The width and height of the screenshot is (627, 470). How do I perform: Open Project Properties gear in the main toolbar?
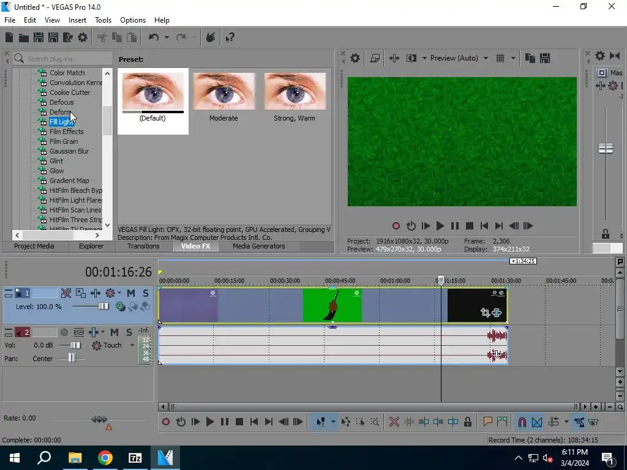click(x=83, y=37)
